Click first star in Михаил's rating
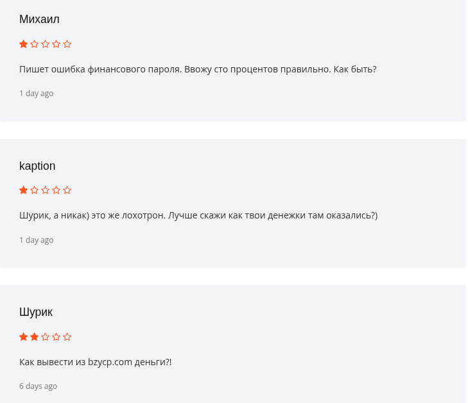This screenshot has width=468, height=403. point(24,44)
